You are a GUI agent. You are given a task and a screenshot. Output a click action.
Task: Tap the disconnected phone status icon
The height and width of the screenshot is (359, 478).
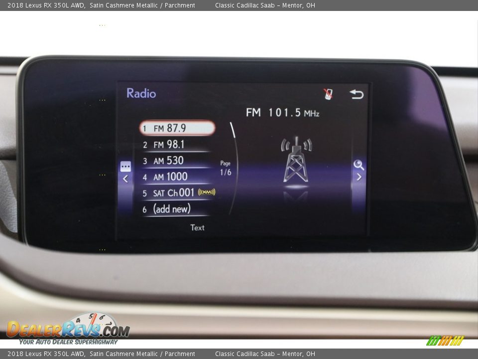328,94
